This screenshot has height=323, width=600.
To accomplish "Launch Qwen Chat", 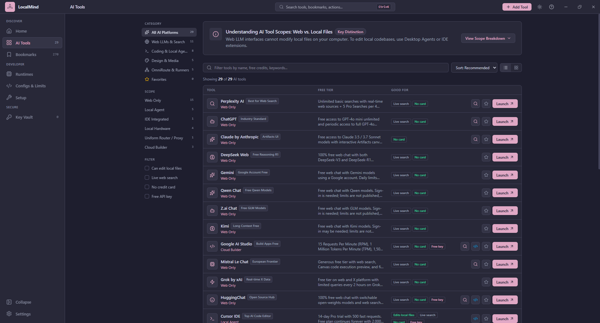I will pos(505,193).
